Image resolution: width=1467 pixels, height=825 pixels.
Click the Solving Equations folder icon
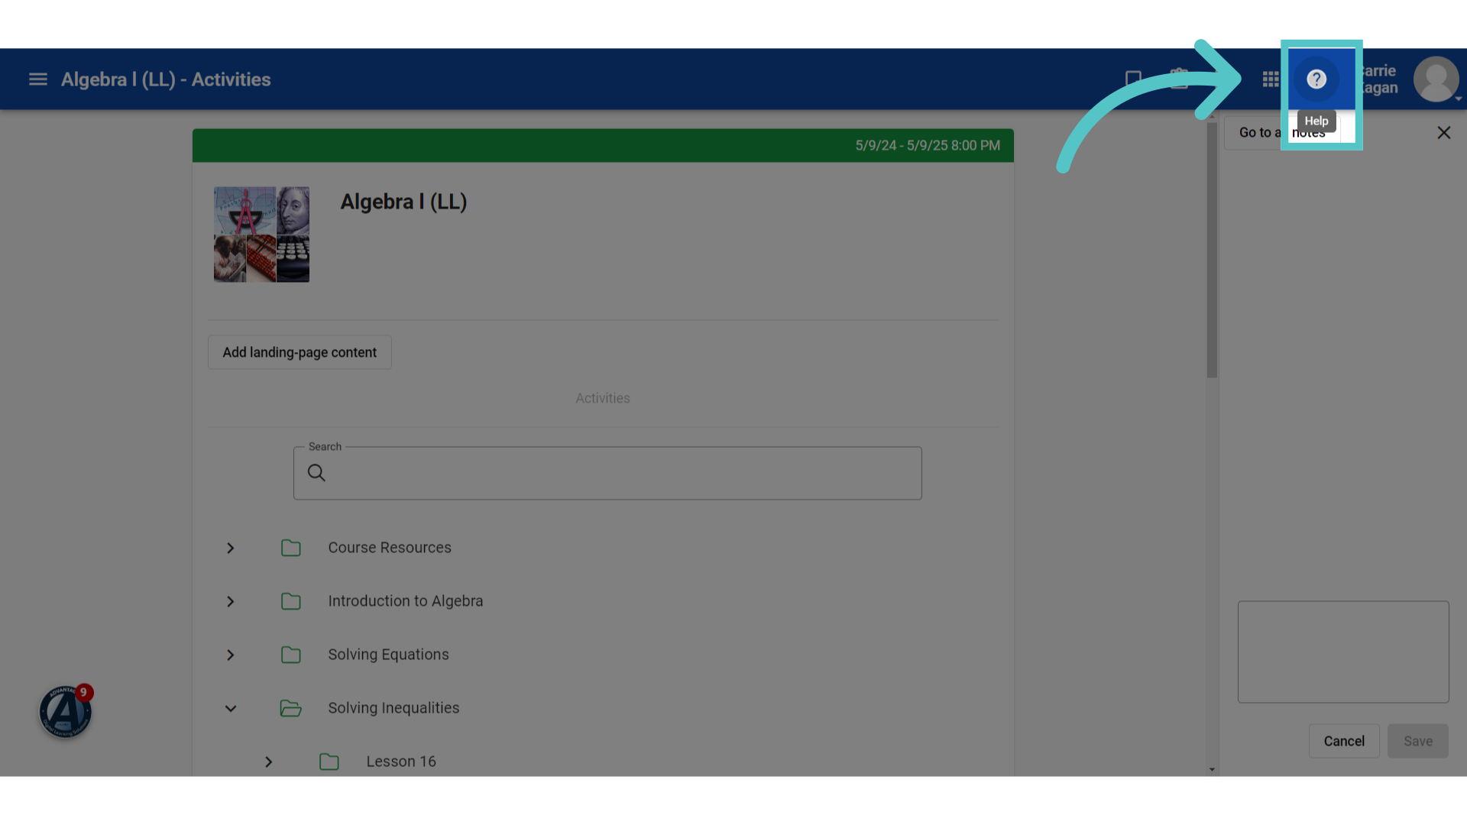pyautogui.click(x=290, y=655)
